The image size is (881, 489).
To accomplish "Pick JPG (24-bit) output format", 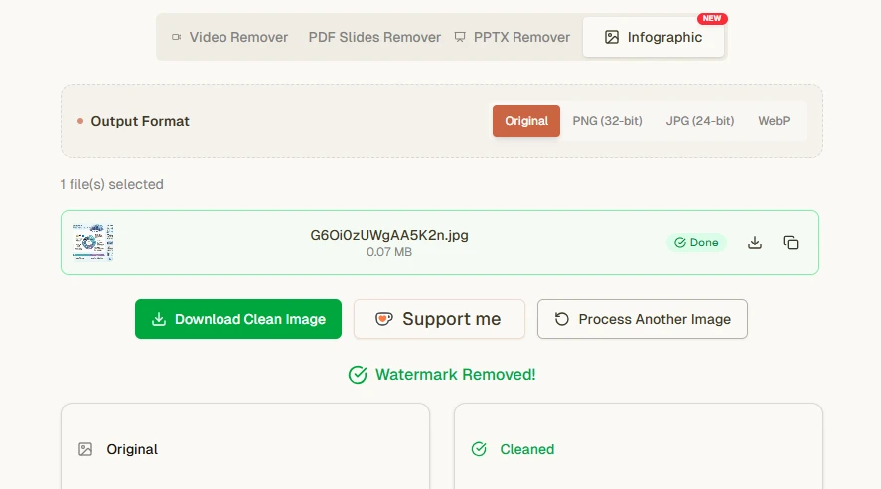I will tap(700, 121).
